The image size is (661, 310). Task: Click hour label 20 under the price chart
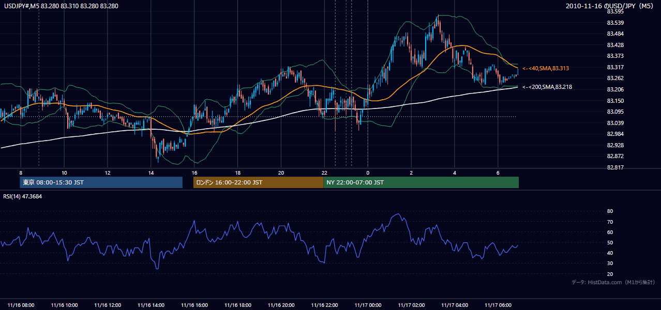pyautogui.click(x=281, y=172)
